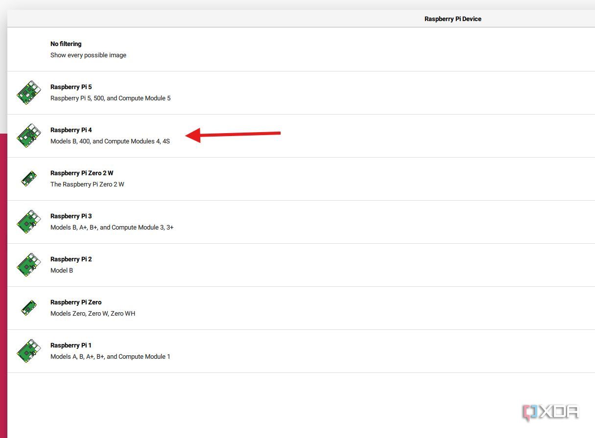Choose "Models B, 400, and Compute Modules 4, 4S"

[110, 141]
